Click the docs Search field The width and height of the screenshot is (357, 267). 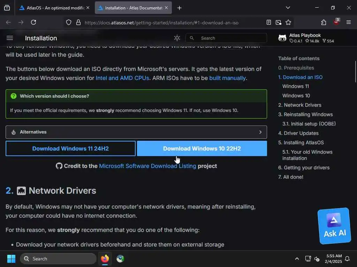click(x=226, y=38)
